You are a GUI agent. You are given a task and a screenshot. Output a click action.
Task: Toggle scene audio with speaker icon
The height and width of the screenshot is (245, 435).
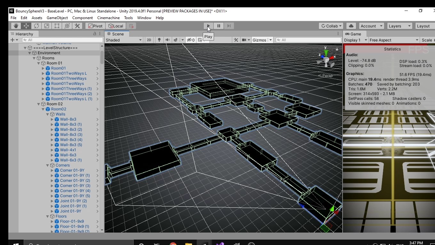pos(167,40)
